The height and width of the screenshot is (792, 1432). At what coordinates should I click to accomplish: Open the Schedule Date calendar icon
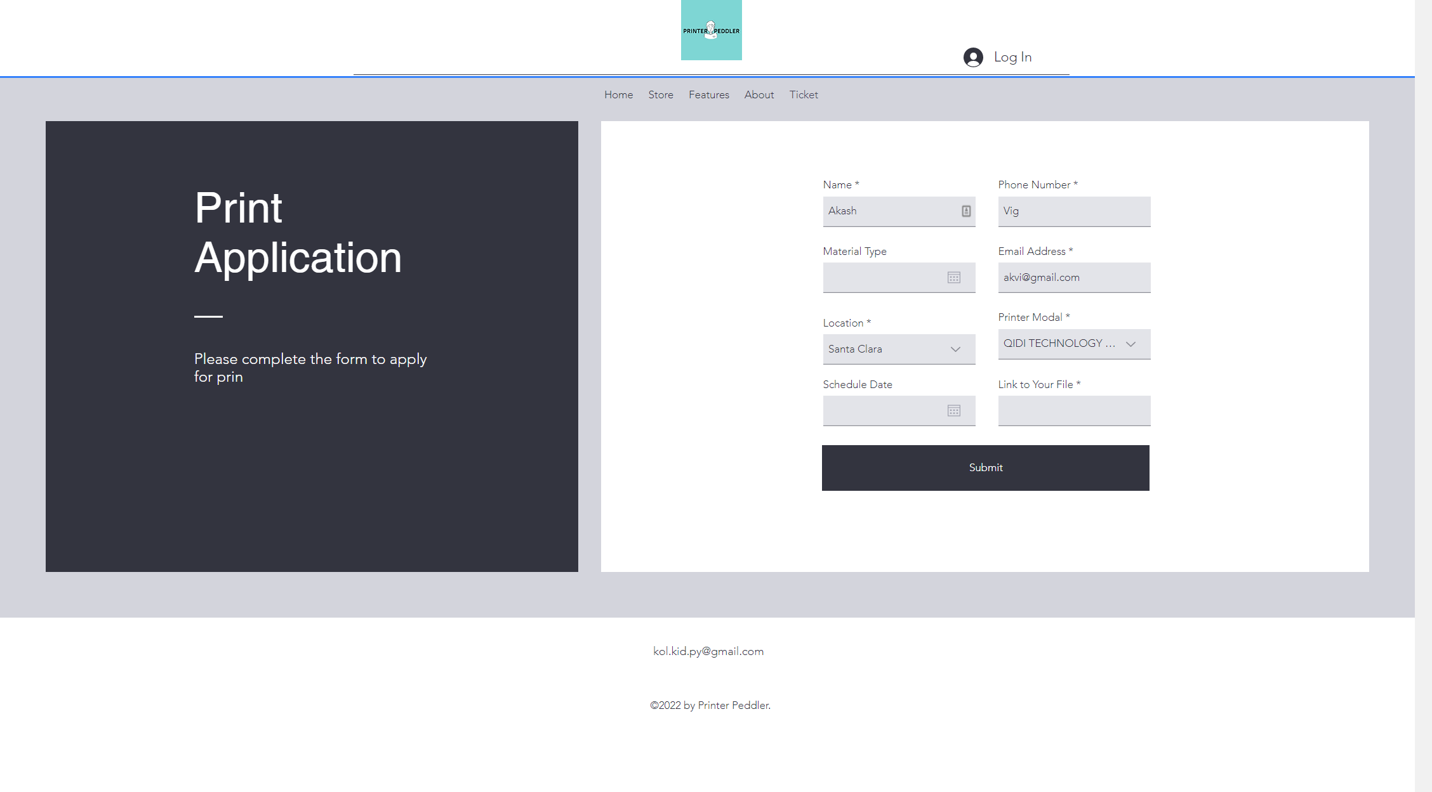pyautogui.click(x=953, y=411)
